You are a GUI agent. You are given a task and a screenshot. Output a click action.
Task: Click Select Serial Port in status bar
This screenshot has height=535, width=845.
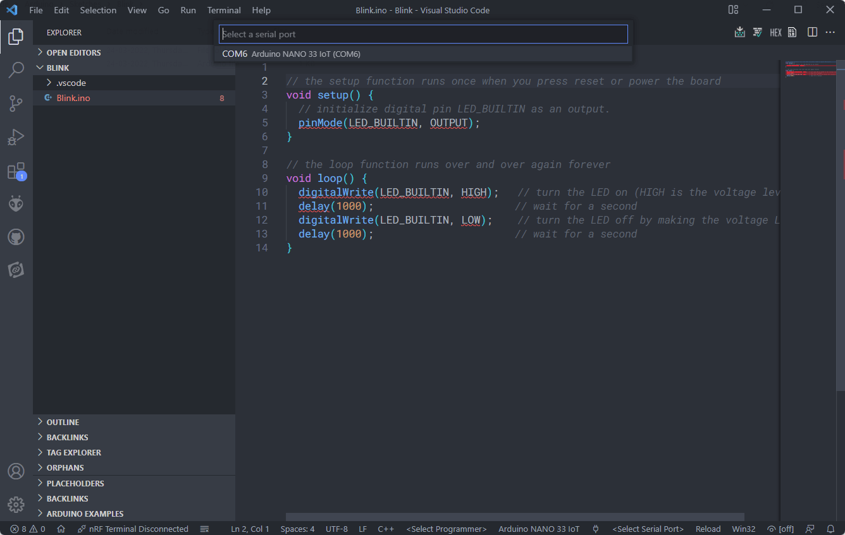coord(648,529)
